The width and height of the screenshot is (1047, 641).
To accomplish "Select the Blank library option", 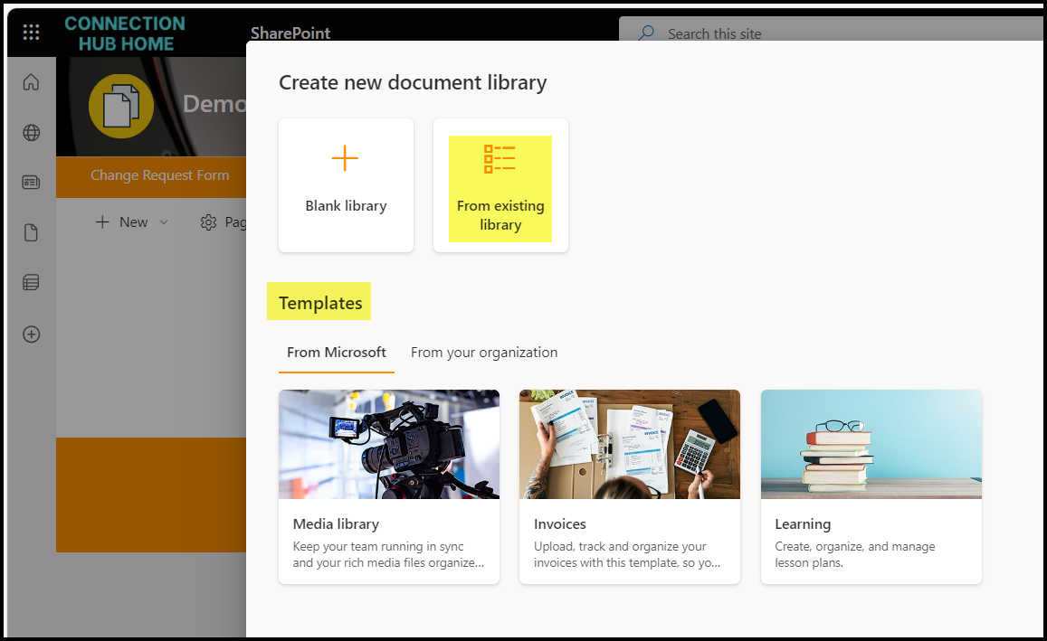I will pos(346,185).
